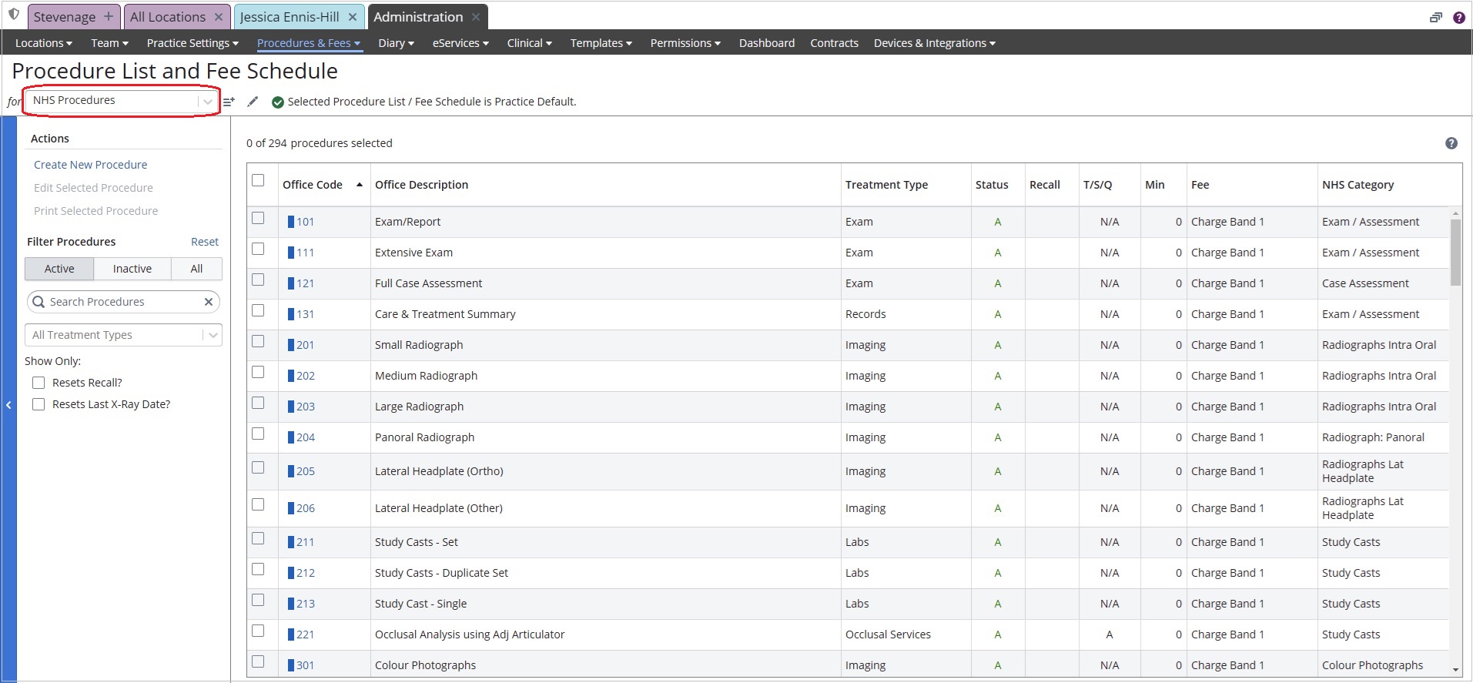Show Inactive procedures filter button
Image resolution: width=1473 pixels, height=683 pixels.
[132, 269]
